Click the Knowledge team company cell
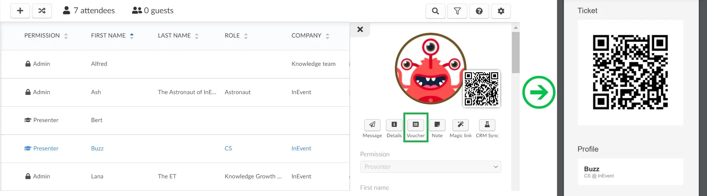 click(313, 64)
